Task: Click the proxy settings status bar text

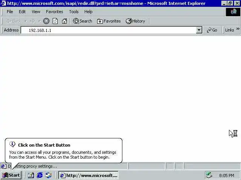Action: (x=36, y=166)
